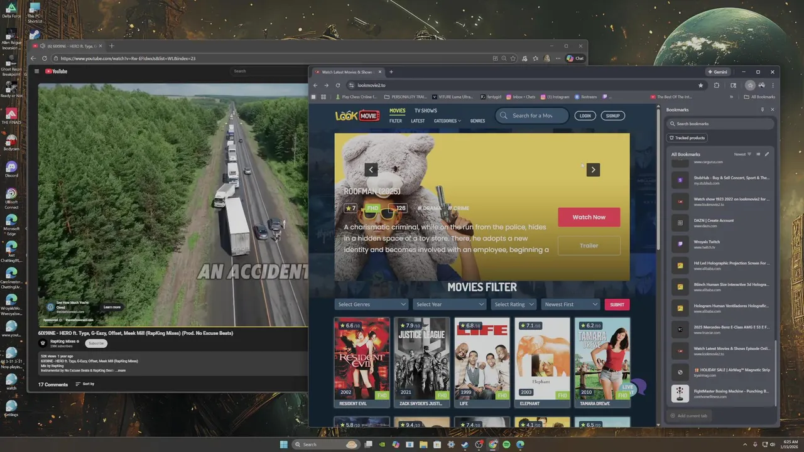
Task: Show previous slide in movie carousel
Action: pos(371,169)
